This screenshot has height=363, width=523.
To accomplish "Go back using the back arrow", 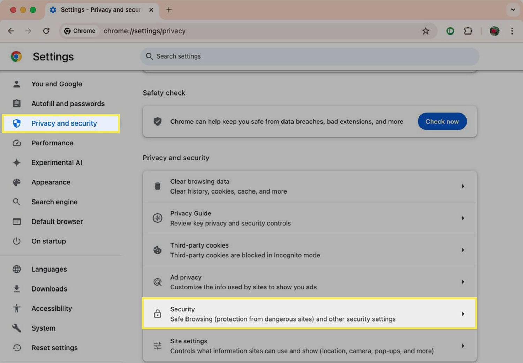I will coord(11,31).
